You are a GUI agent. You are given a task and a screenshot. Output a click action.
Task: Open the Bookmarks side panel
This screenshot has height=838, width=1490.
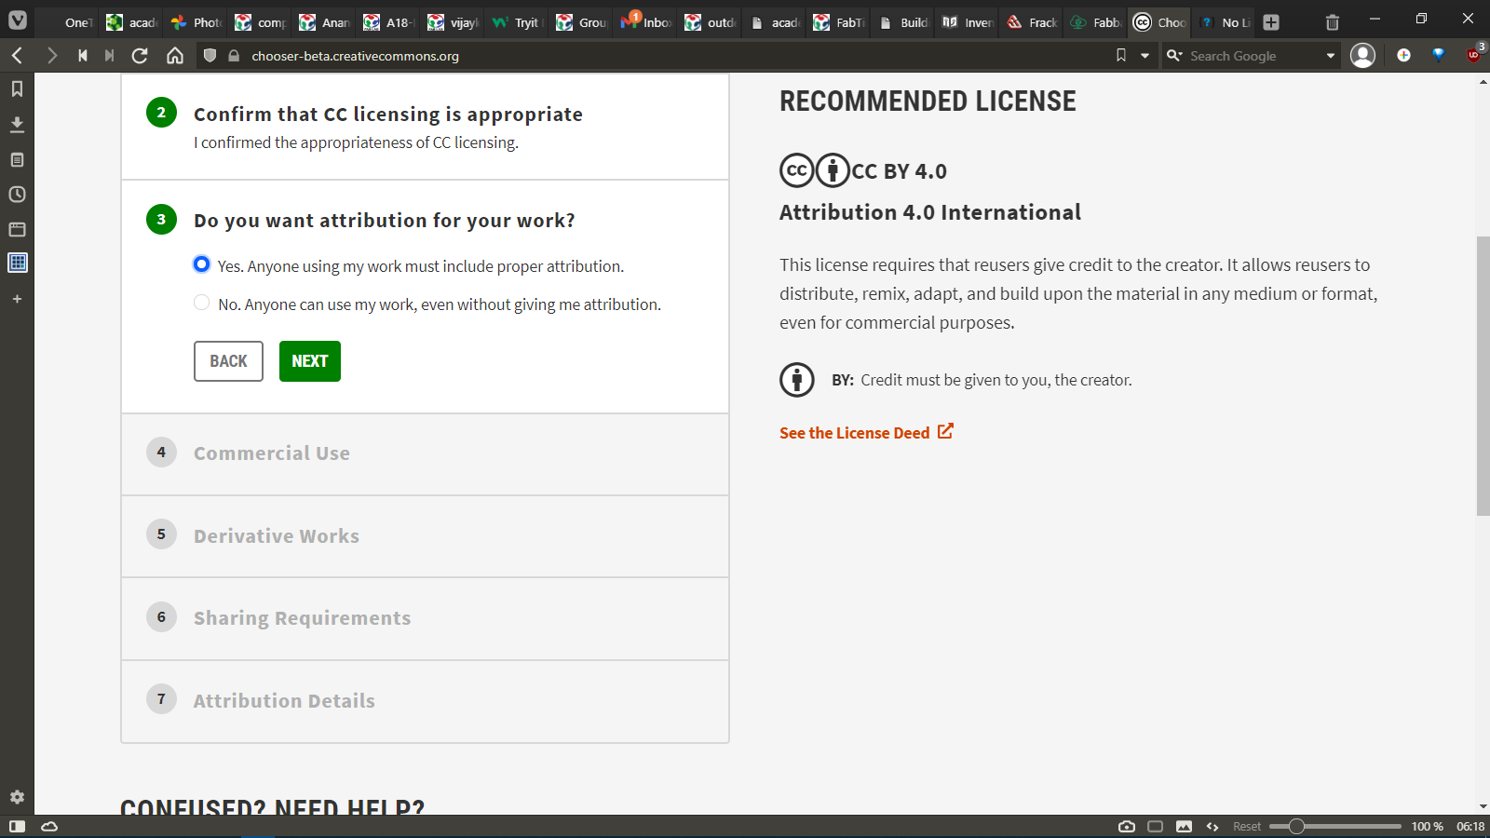pyautogui.click(x=17, y=89)
